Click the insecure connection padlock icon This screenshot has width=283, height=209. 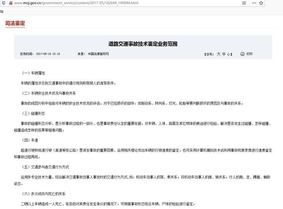(x=11, y=3)
